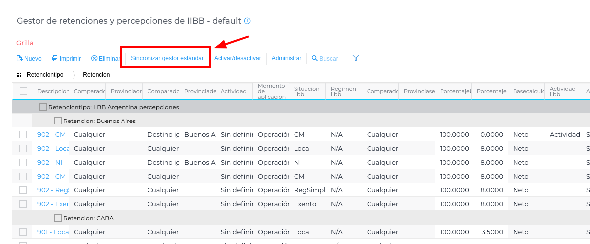Click the search magnifier icon
Viewport: 590px width, 244px height.
tap(314, 58)
